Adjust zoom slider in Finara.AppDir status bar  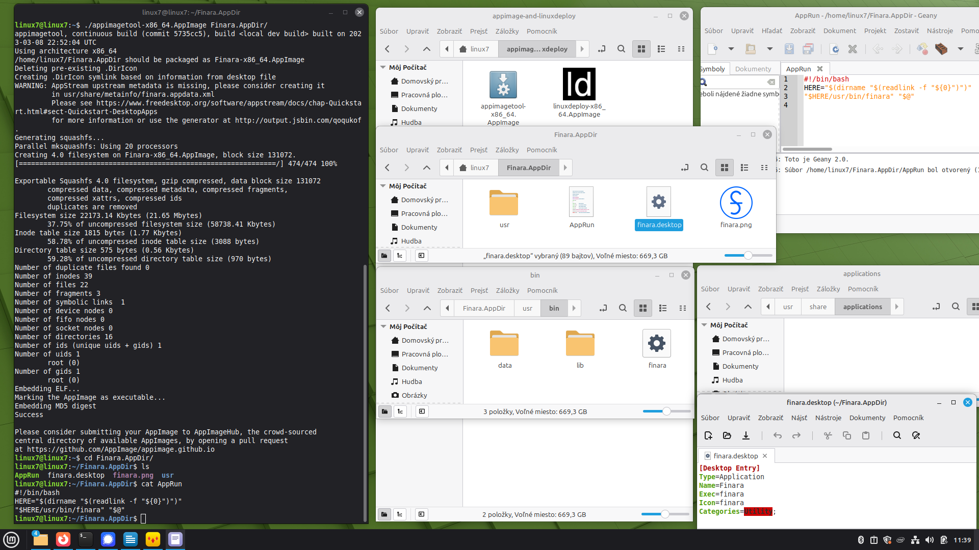pyautogui.click(x=748, y=256)
